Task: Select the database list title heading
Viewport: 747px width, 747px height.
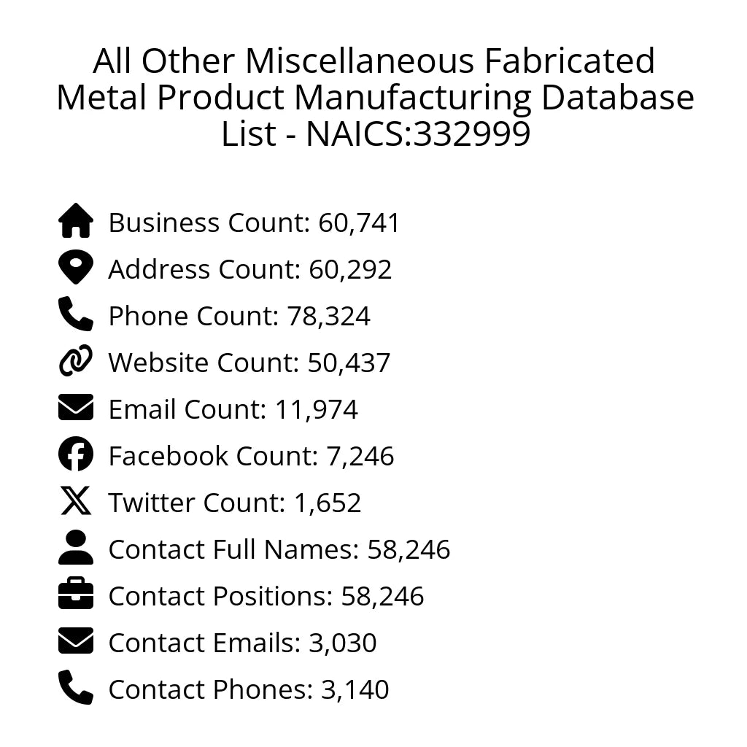Action: [x=375, y=98]
